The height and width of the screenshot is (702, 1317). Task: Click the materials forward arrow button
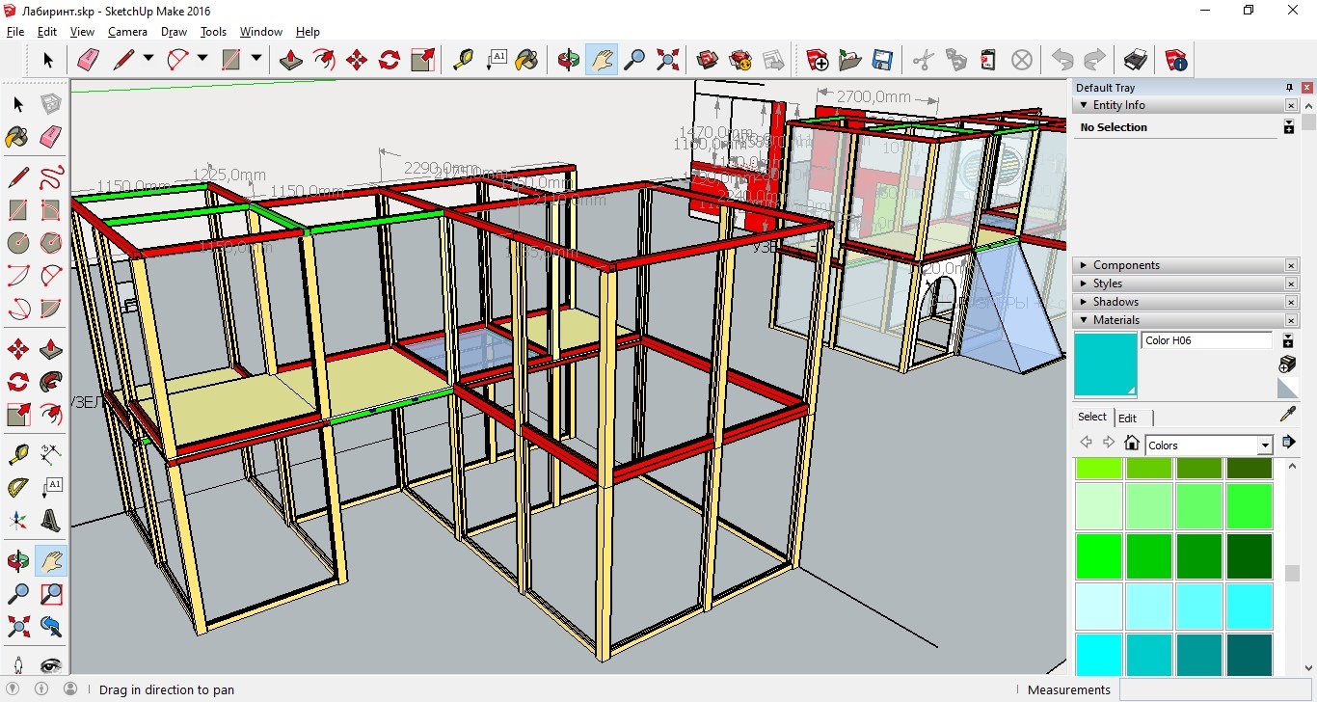(1109, 443)
